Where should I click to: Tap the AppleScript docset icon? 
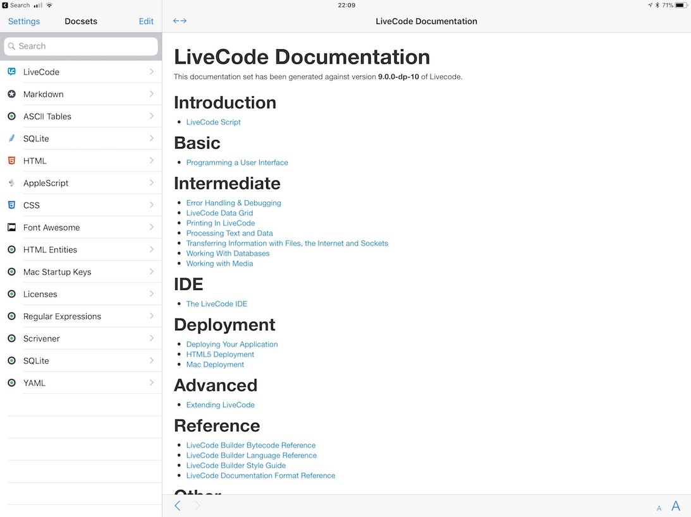11,183
